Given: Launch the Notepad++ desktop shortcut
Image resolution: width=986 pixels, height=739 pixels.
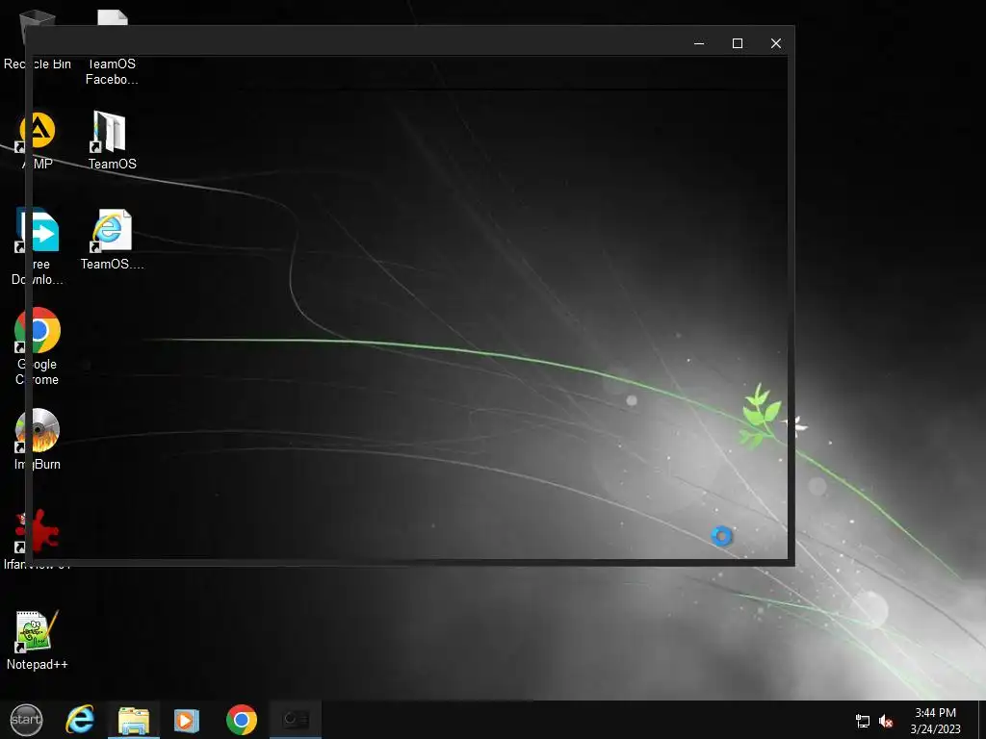Looking at the screenshot, I should 38,640.
